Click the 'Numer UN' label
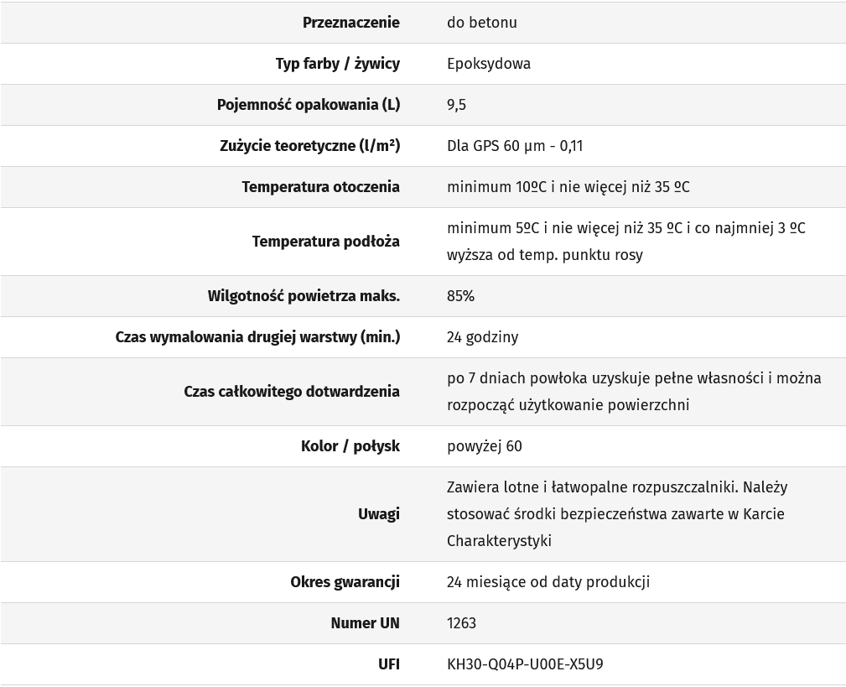 (x=365, y=623)
